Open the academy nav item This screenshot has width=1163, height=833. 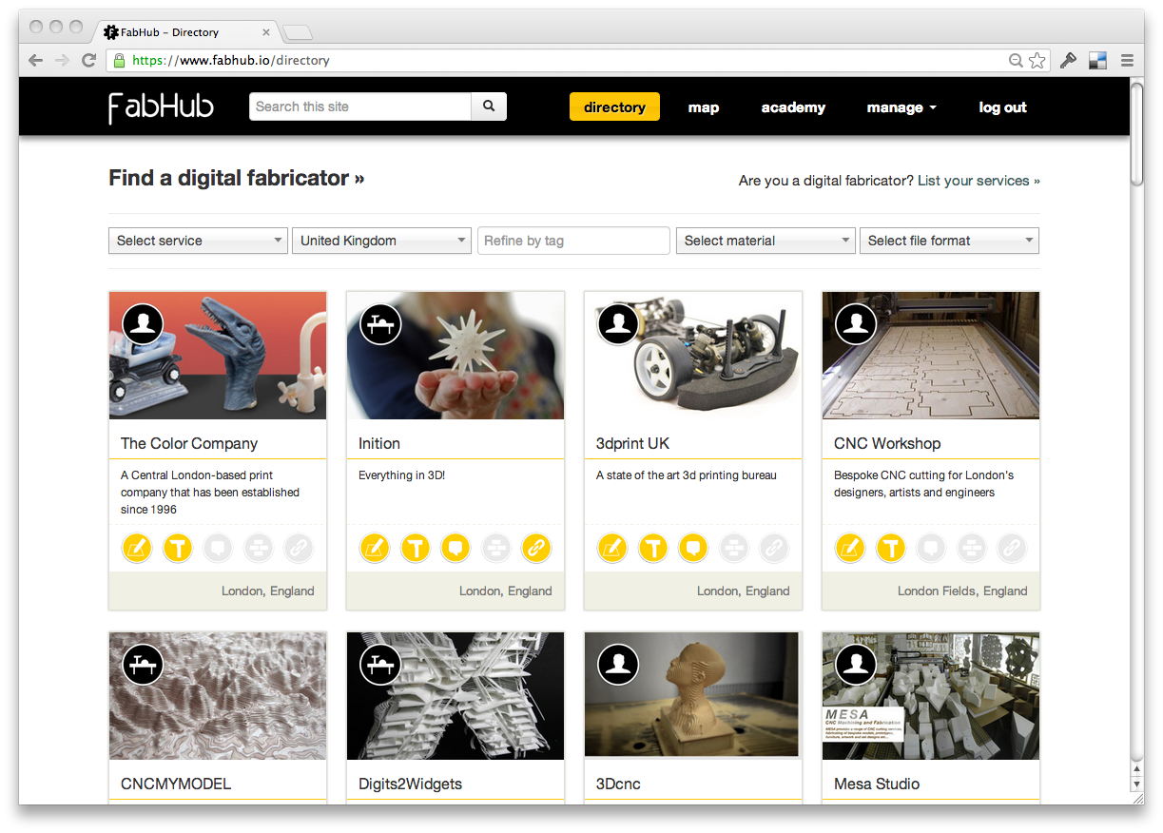[x=793, y=107]
